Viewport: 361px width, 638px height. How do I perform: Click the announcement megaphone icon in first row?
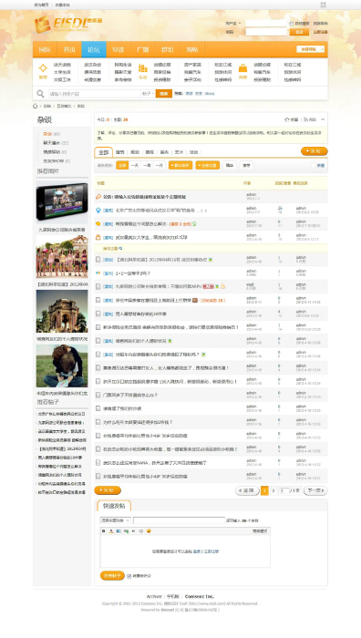click(98, 197)
